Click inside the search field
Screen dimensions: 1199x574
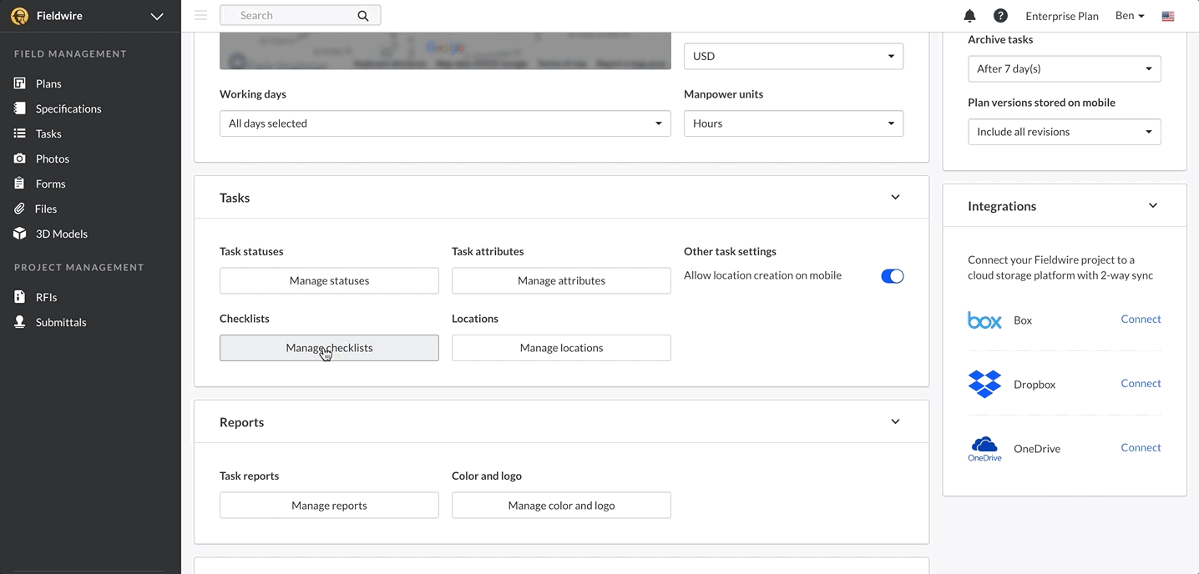click(296, 15)
